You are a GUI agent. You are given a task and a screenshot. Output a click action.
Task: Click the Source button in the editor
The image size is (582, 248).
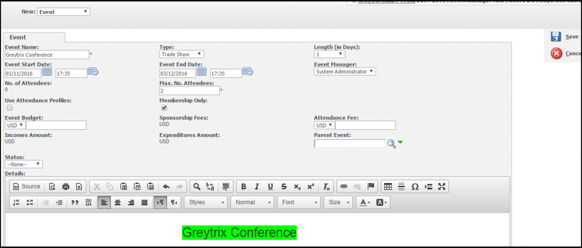coord(27,187)
